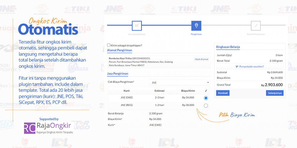
Task: Click the checkmark Submit Pemesanan step icon
Action: 256,26
